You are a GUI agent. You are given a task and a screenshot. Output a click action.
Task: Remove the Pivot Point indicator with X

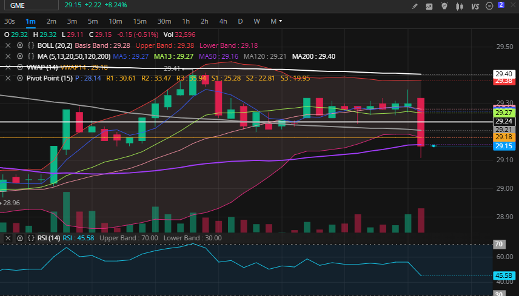tap(8, 78)
